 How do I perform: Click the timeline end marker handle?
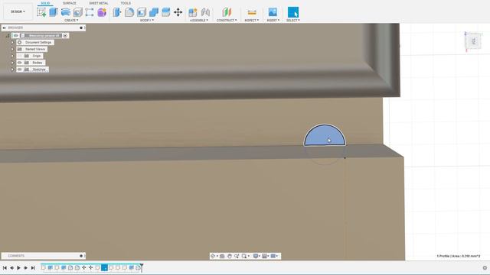pos(142,267)
